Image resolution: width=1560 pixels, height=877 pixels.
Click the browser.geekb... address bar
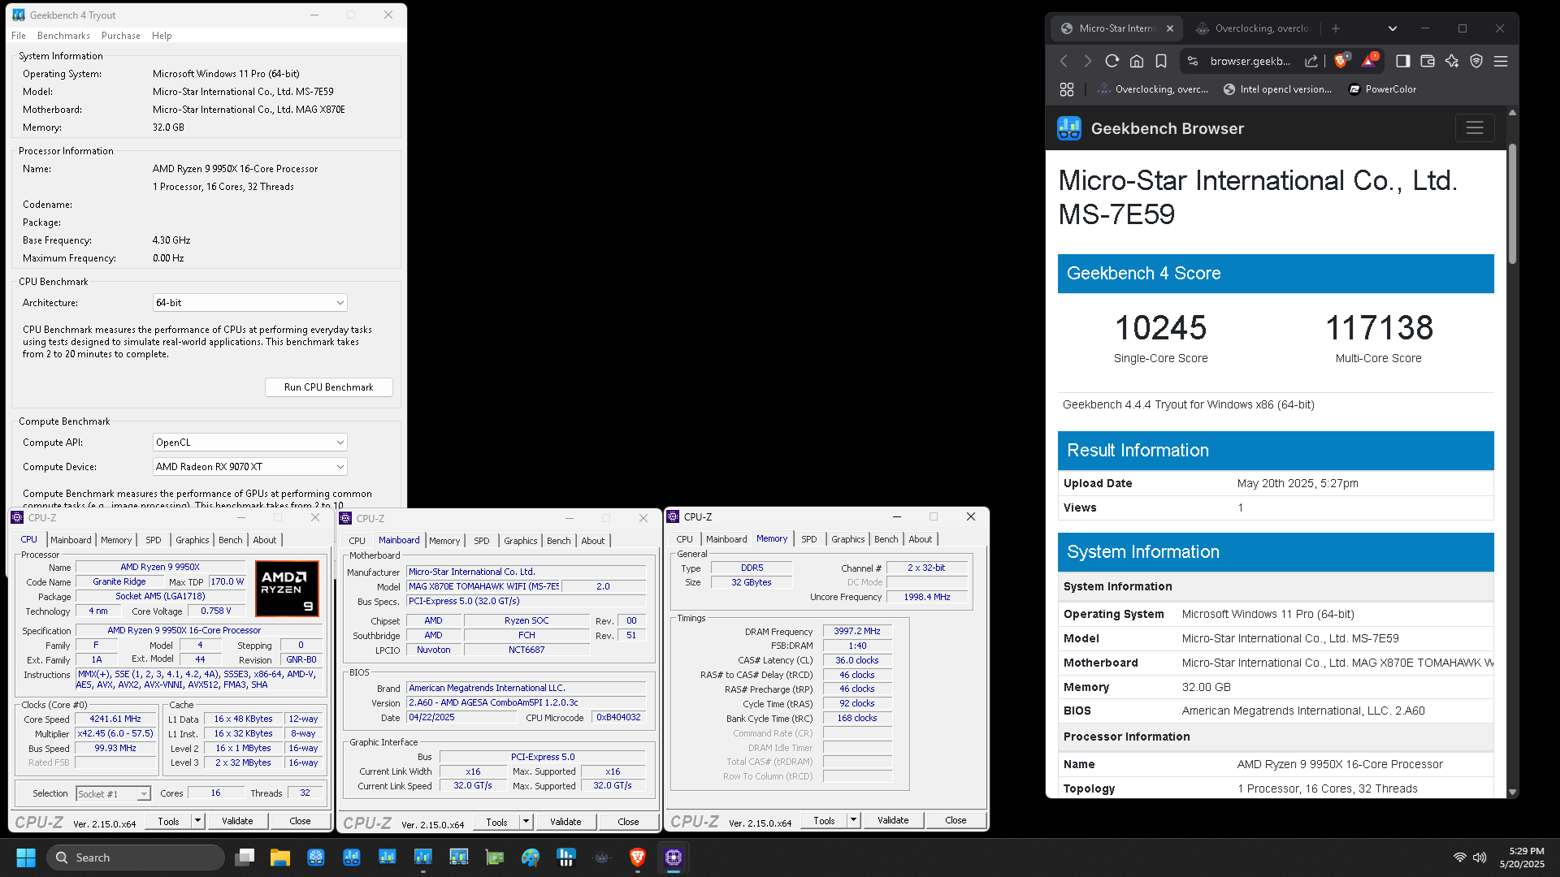[1250, 61]
